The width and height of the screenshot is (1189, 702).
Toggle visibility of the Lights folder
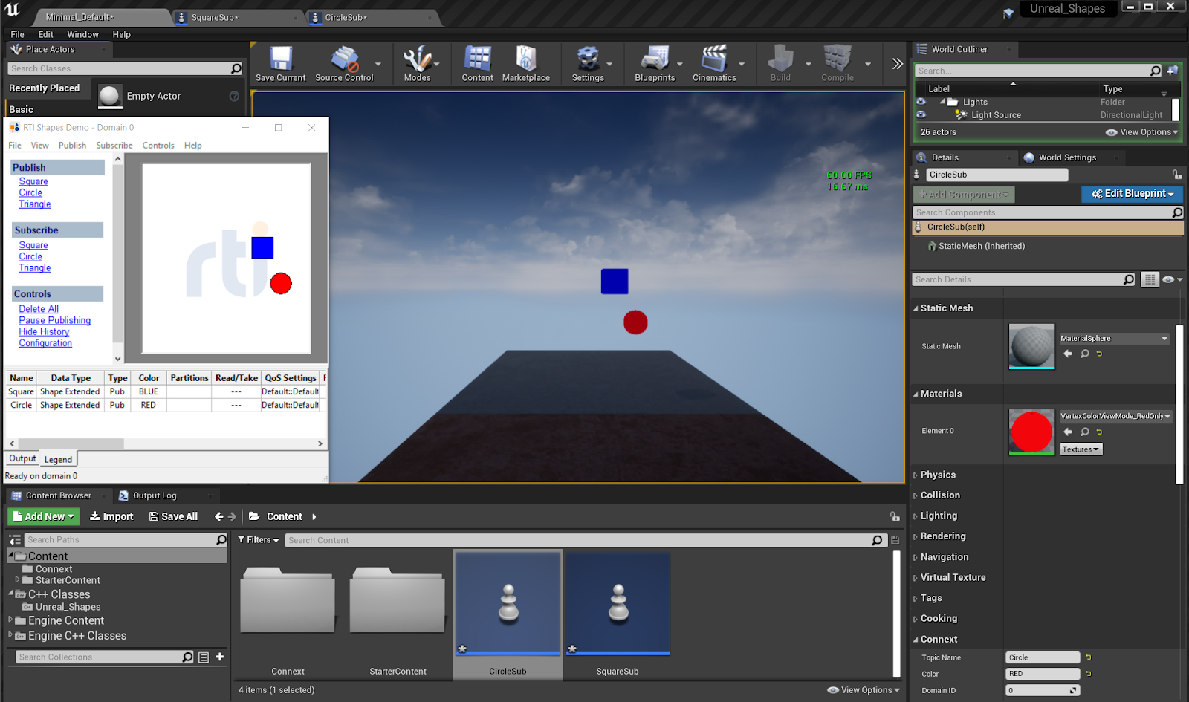coord(921,102)
